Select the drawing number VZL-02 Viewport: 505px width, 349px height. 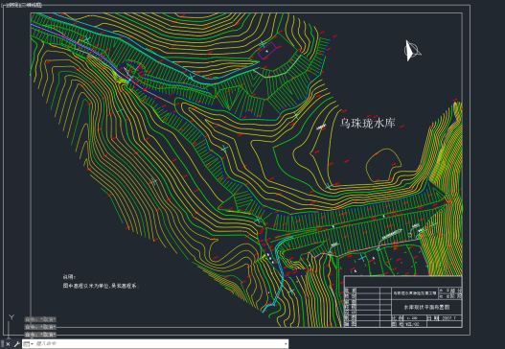(412, 324)
